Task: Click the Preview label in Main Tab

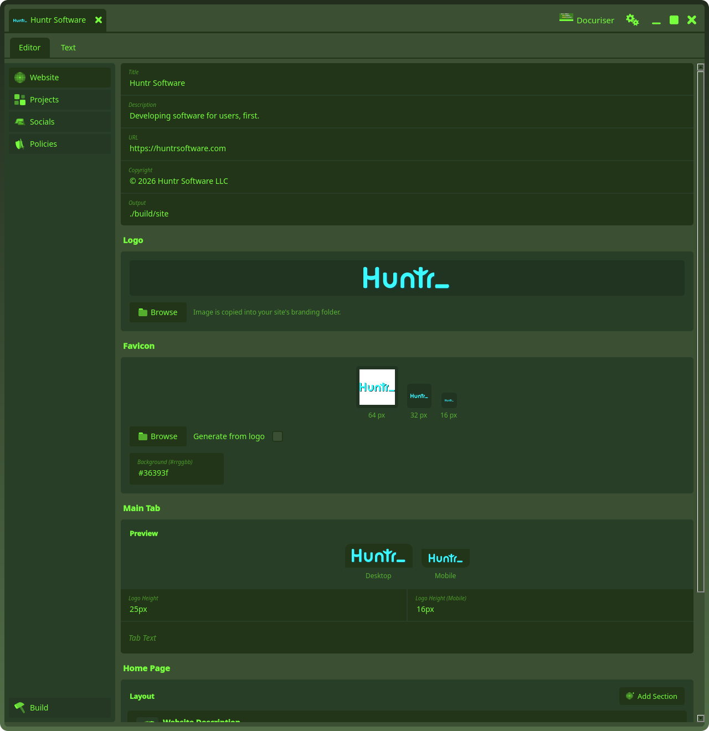Action: 143,533
